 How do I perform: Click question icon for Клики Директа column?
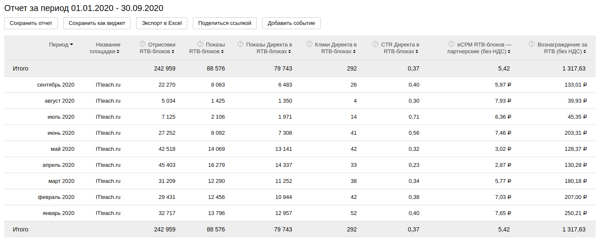pyautogui.click(x=309, y=44)
